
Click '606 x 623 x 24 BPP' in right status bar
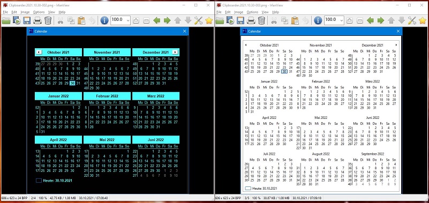point(228,198)
